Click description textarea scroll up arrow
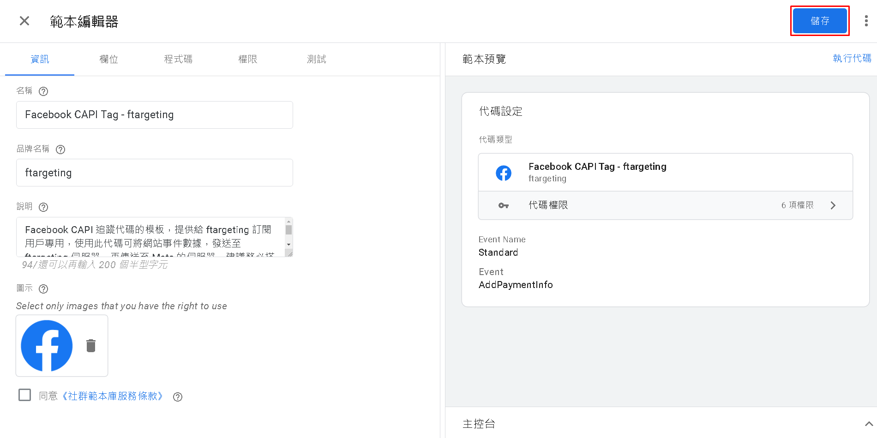877x438 pixels. [x=289, y=222]
